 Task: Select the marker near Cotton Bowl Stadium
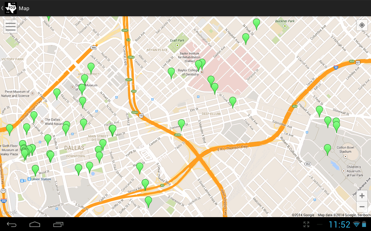(328, 150)
